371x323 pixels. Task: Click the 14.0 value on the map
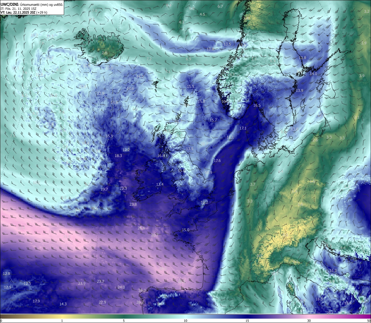click(x=313, y=74)
